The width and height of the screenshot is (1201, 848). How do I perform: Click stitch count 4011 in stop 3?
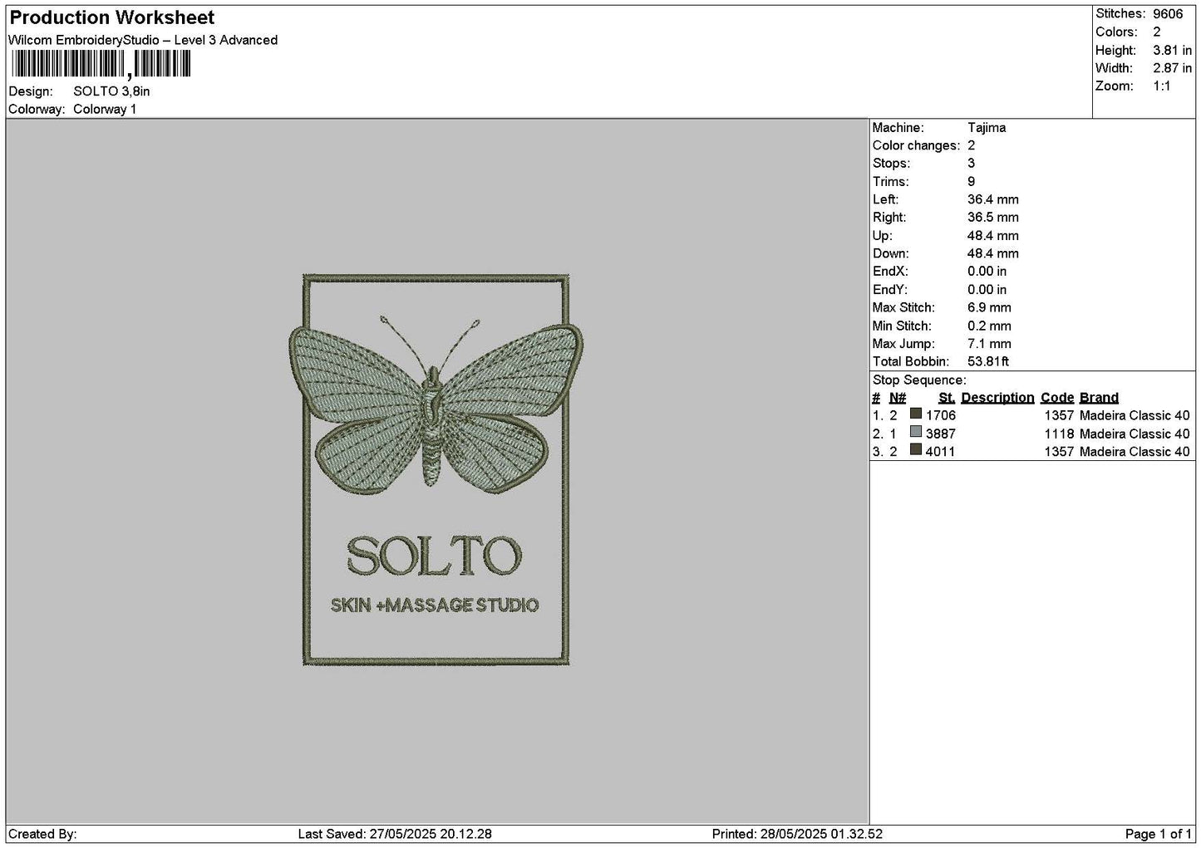pos(941,452)
